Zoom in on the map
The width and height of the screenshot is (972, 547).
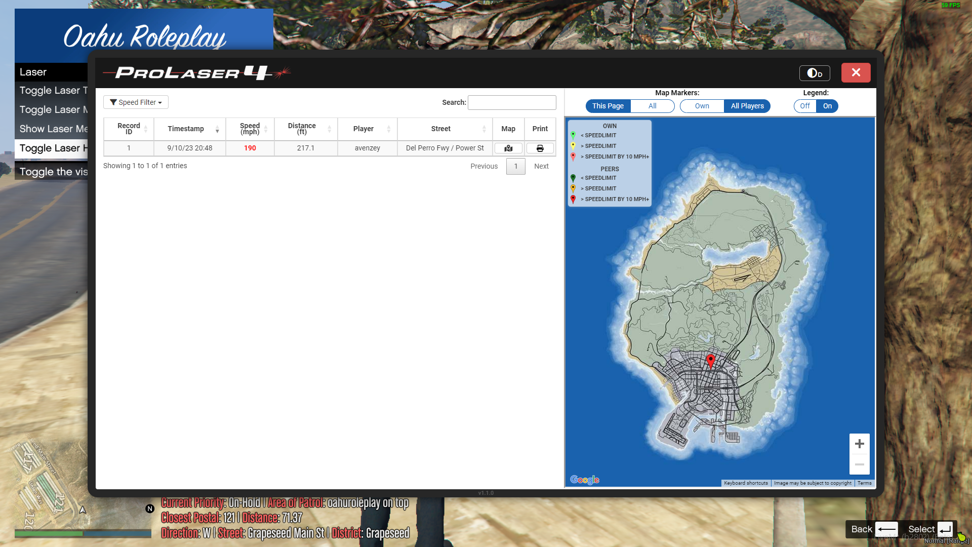pos(860,444)
